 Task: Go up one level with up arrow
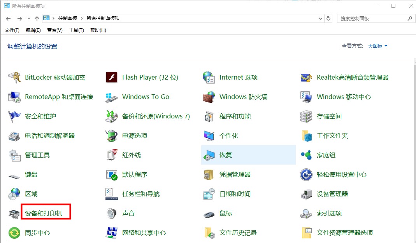[x=37, y=19]
